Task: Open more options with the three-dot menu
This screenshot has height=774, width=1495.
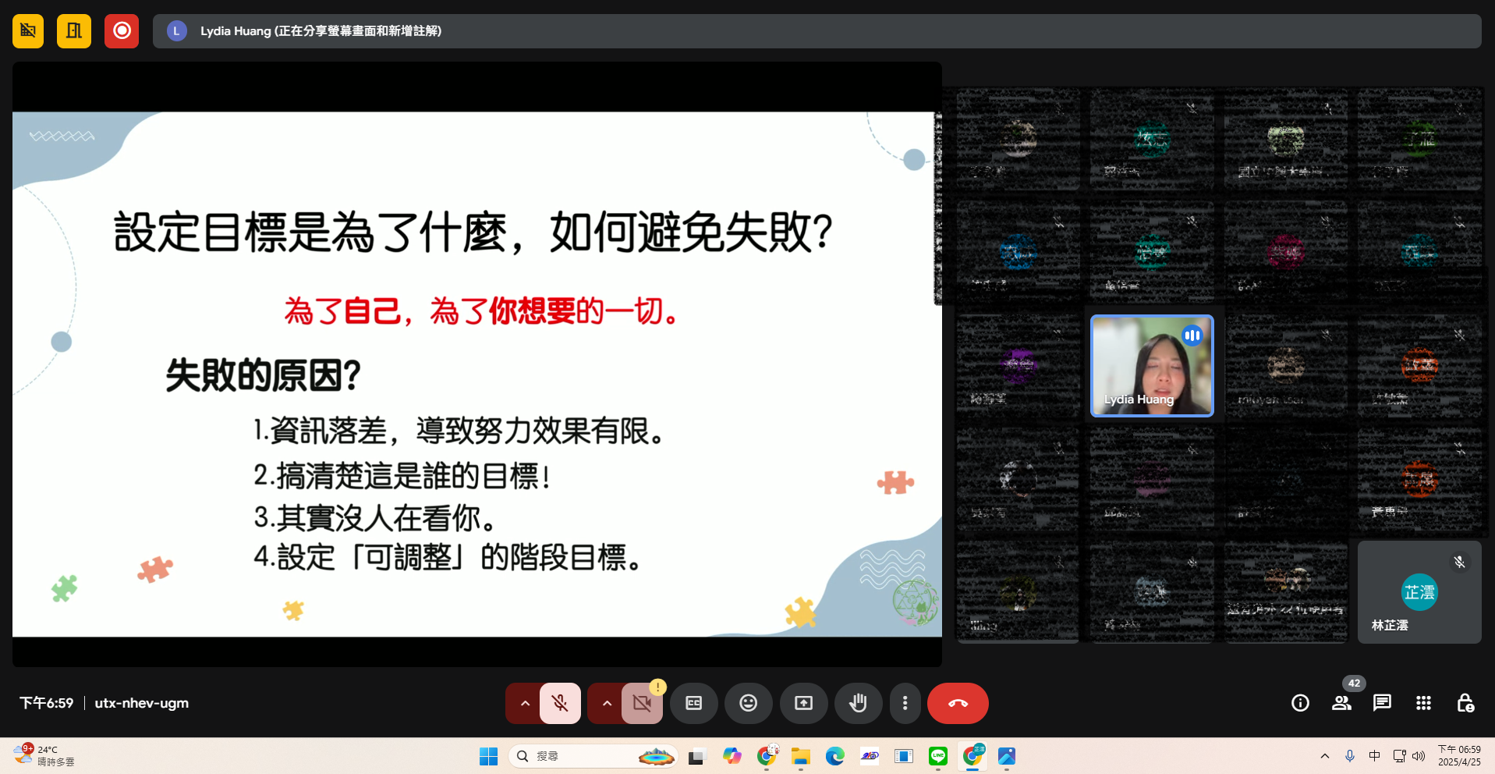Action: (x=905, y=703)
